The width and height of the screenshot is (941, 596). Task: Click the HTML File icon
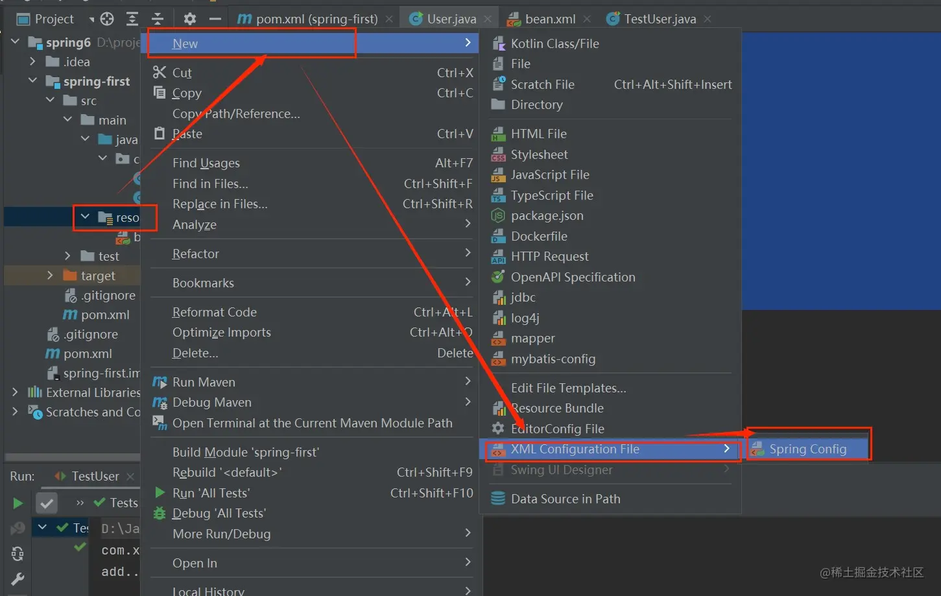click(x=498, y=134)
